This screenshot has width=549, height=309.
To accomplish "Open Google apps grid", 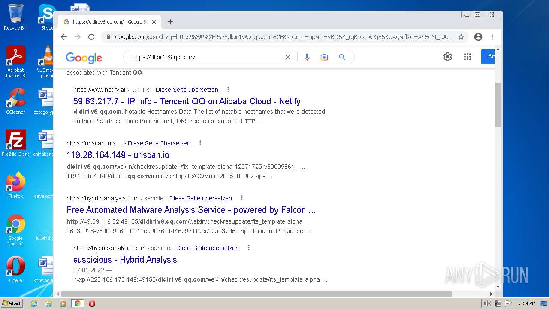I will click(468, 57).
